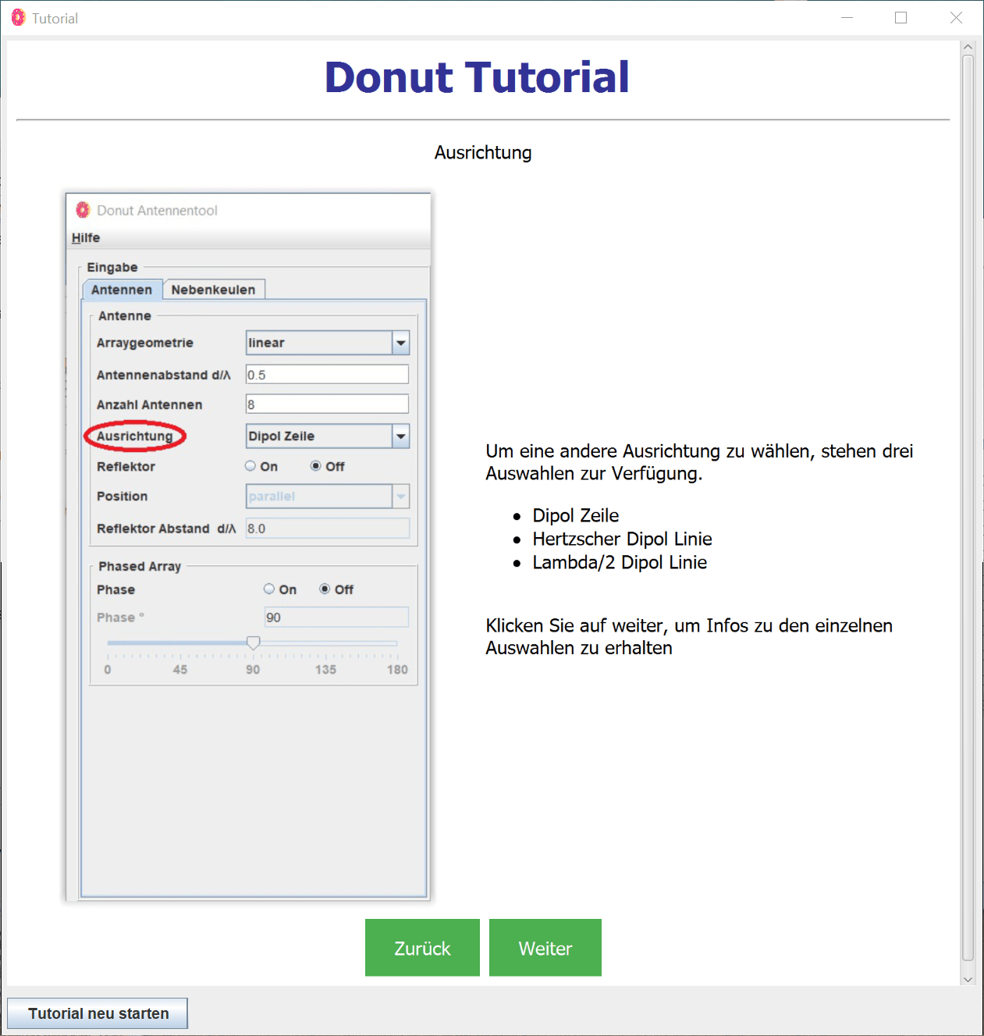Click the scrollbar up arrow
This screenshot has height=1036, width=984.
(968, 48)
